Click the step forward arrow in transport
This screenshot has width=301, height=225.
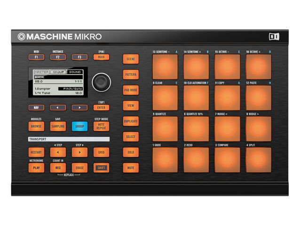pyautogui.click(x=79, y=152)
